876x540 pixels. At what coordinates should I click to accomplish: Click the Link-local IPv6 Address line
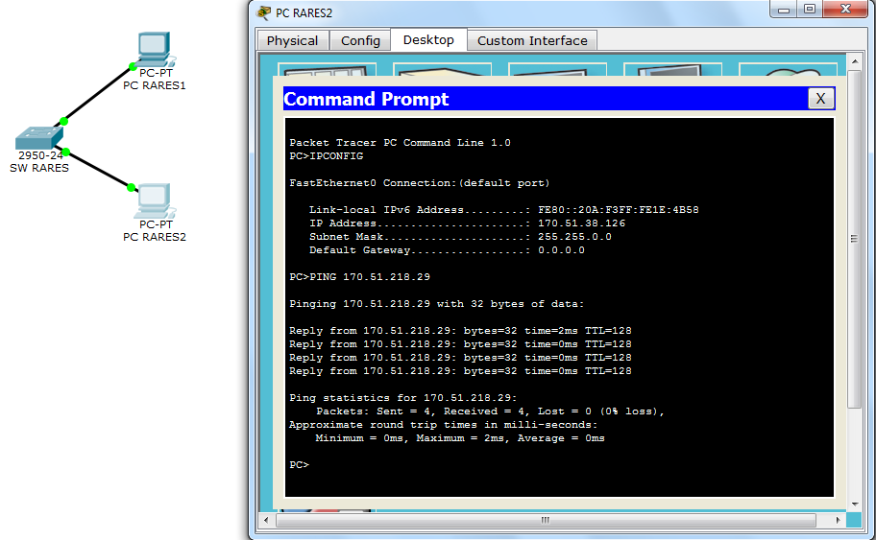click(504, 210)
